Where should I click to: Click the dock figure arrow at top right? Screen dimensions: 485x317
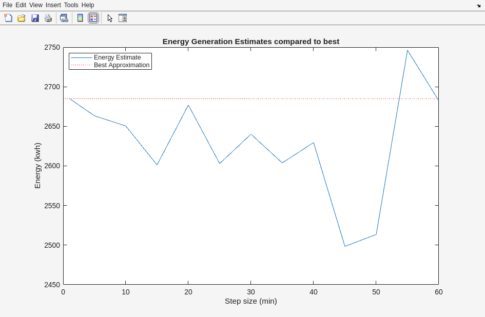(478, 6)
